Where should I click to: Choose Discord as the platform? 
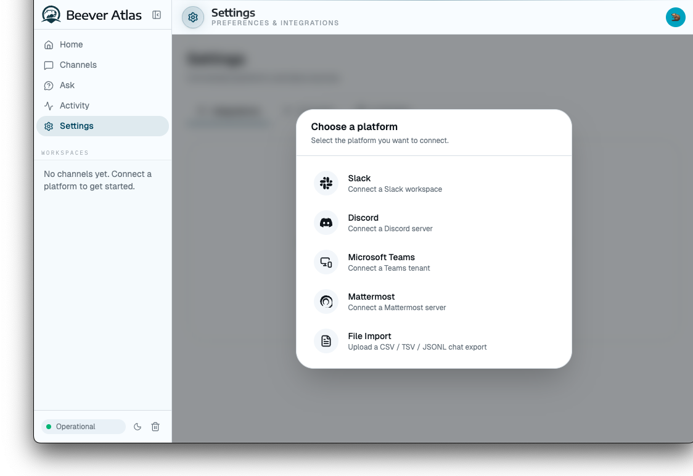433,223
